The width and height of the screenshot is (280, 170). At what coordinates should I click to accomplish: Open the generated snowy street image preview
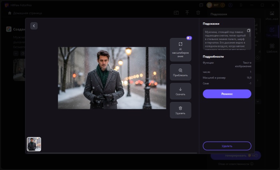112,78
